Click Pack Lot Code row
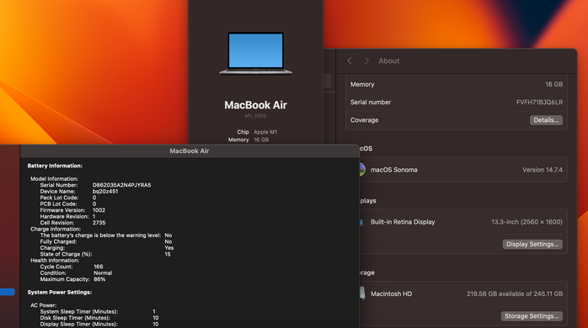This screenshot has width=588, height=328. tap(68, 198)
